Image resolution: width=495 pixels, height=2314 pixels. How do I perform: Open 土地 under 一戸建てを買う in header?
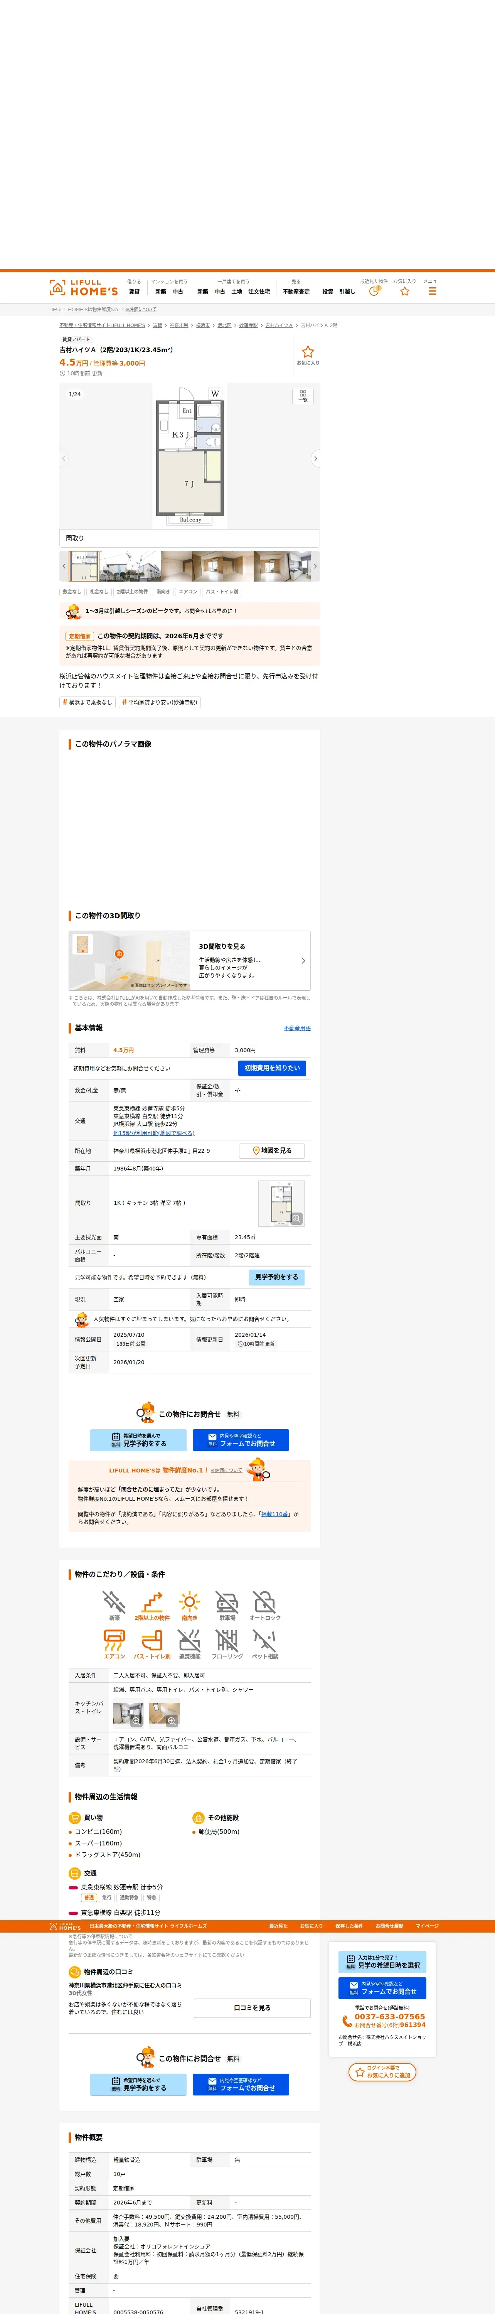coord(236,291)
